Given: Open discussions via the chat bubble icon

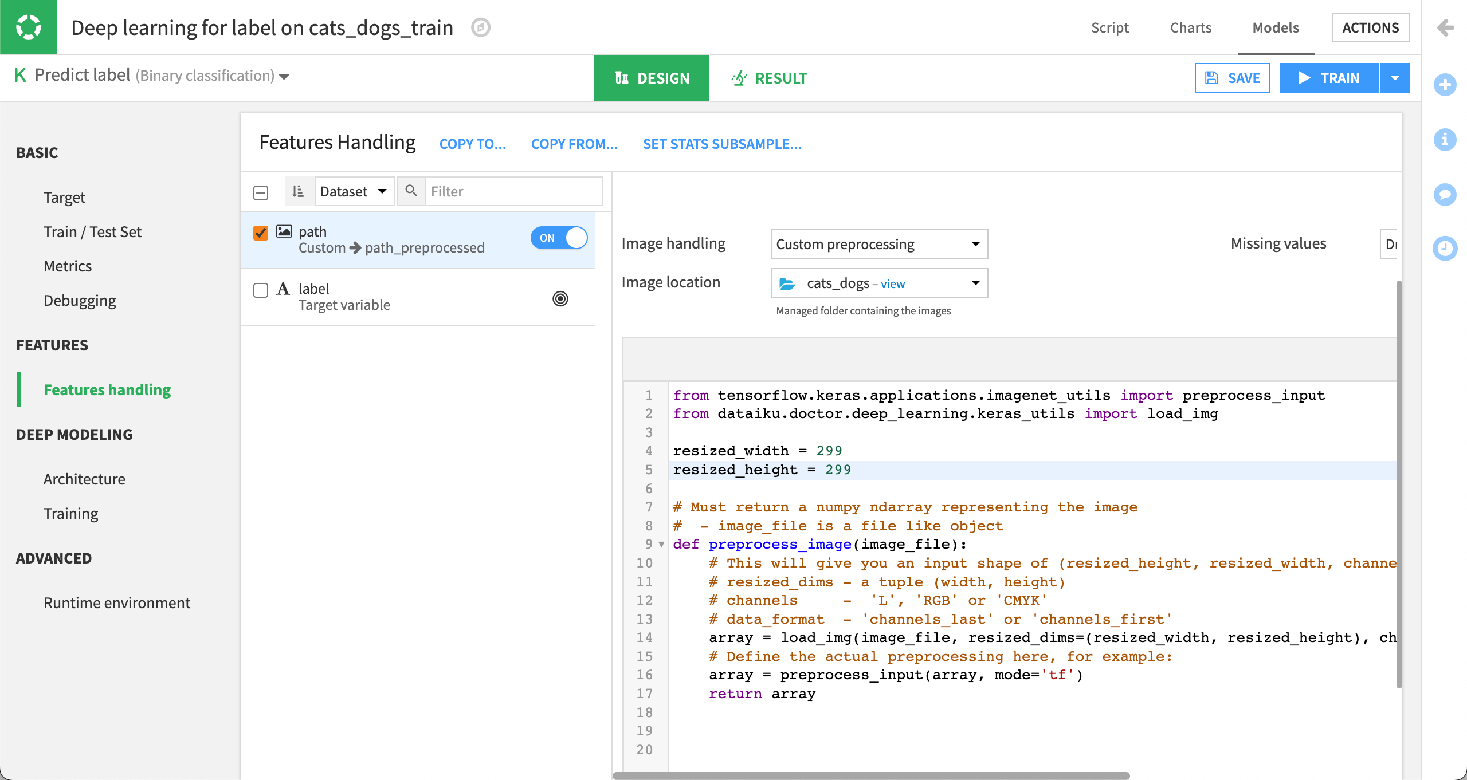Looking at the screenshot, I should point(1446,194).
